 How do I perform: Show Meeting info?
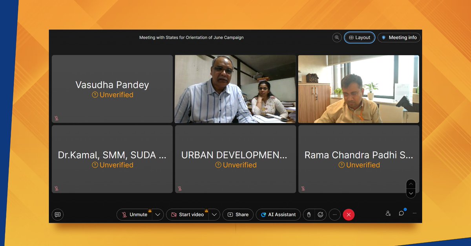(x=399, y=38)
